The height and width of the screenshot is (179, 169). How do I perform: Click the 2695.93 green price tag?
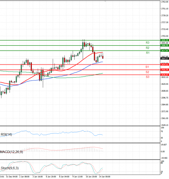[164, 40]
